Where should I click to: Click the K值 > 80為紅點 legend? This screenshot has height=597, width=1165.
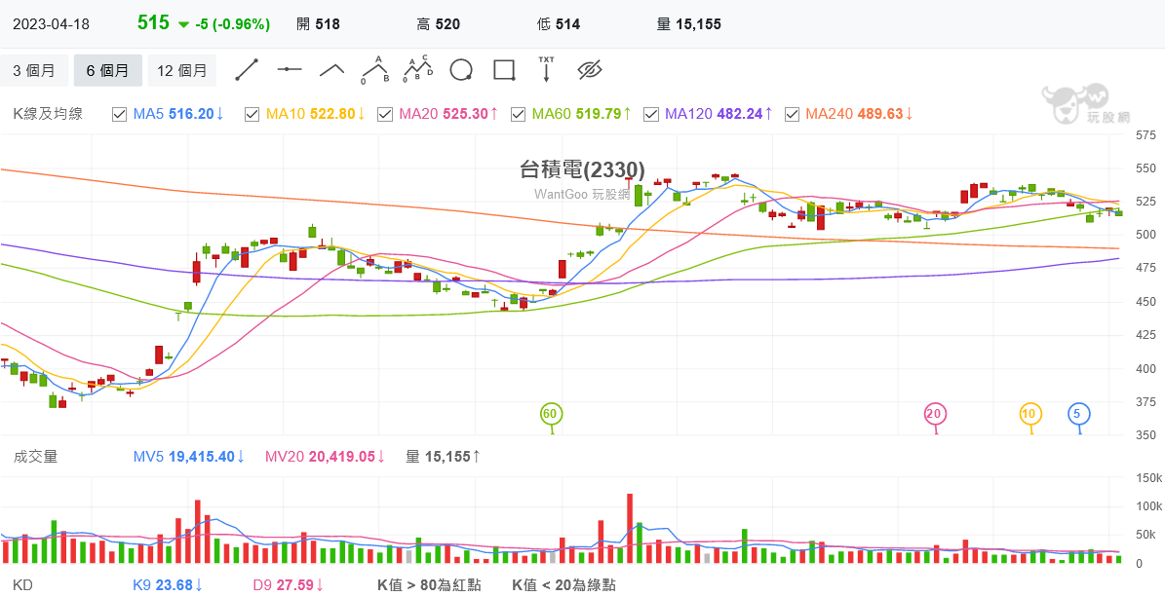pyautogui.click(x=430, y=586)
